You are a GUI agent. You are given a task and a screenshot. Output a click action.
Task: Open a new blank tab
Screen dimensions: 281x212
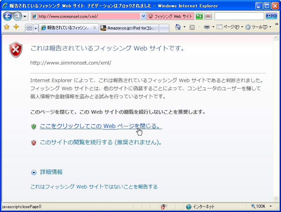(x=164, y=28)
